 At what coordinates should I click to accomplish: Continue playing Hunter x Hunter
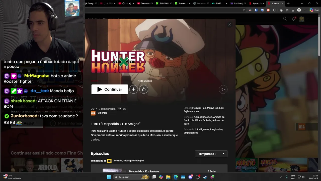(110, 89)
